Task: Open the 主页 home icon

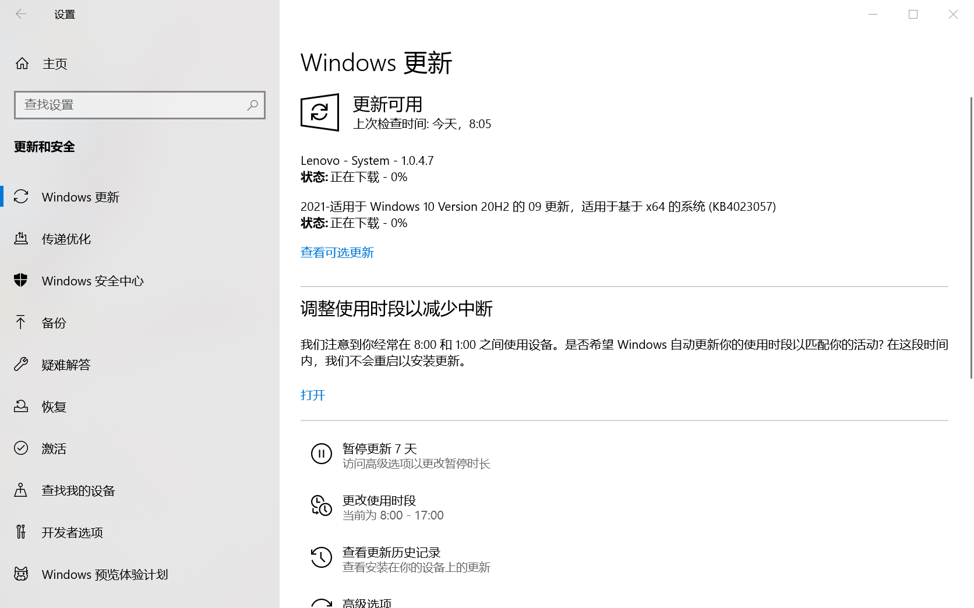Action: click(x=22, y=63)
